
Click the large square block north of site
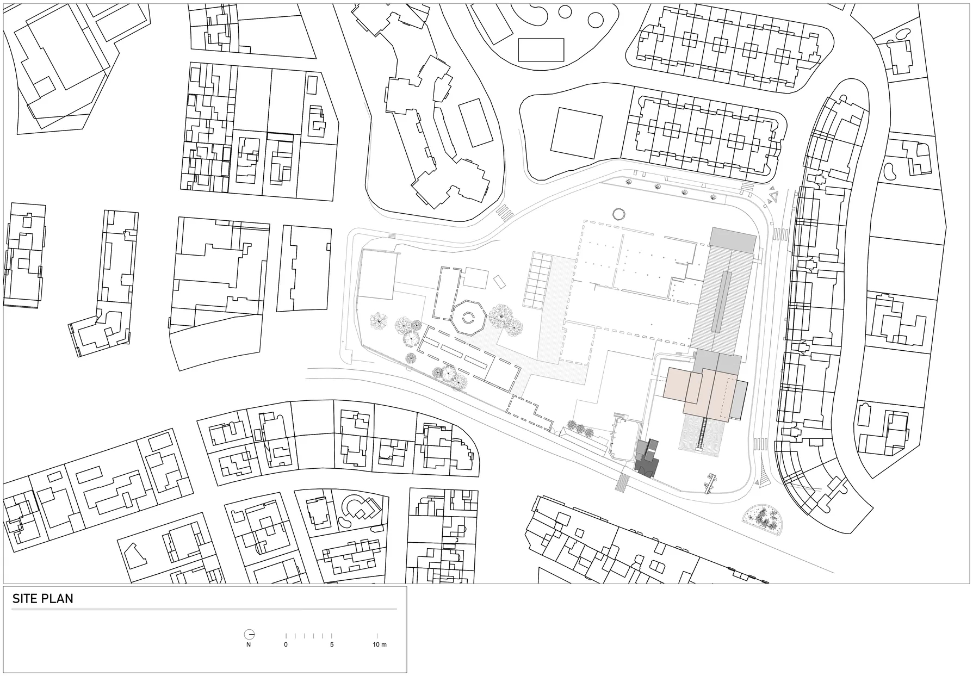[577, 132]
